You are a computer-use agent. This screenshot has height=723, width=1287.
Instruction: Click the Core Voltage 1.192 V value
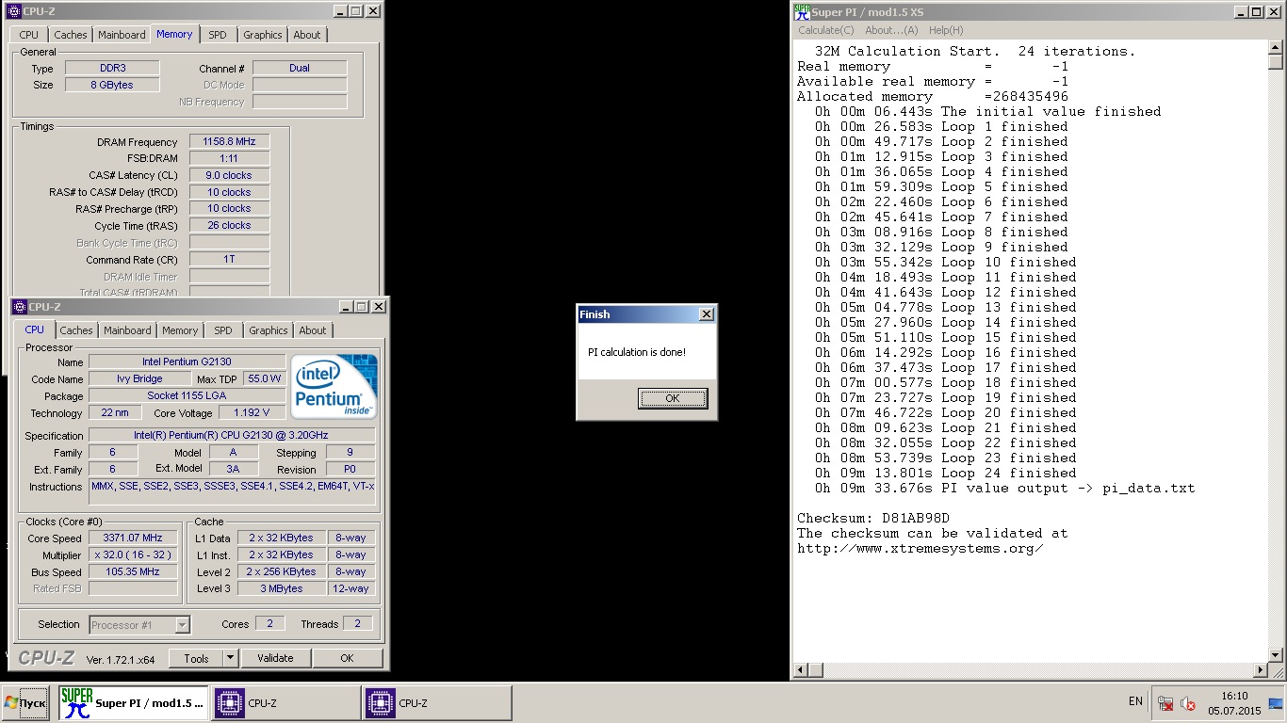coord(252,412)
